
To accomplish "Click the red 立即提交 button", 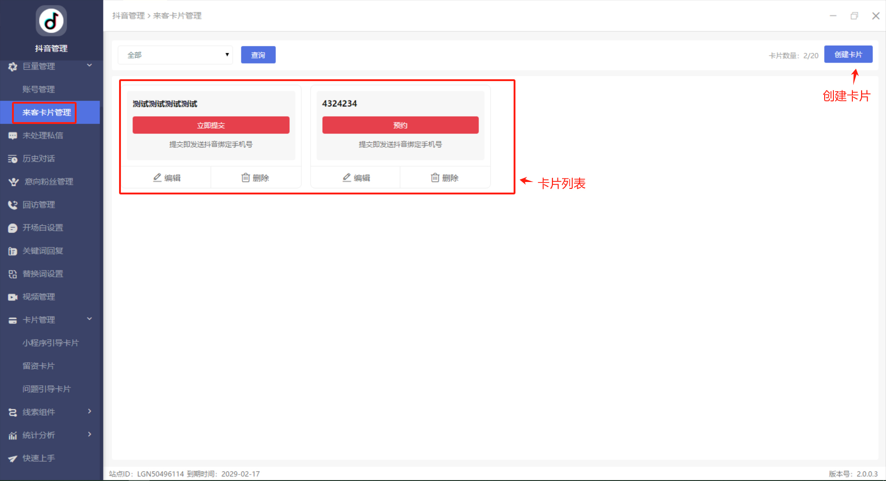I will click(211, 125).
